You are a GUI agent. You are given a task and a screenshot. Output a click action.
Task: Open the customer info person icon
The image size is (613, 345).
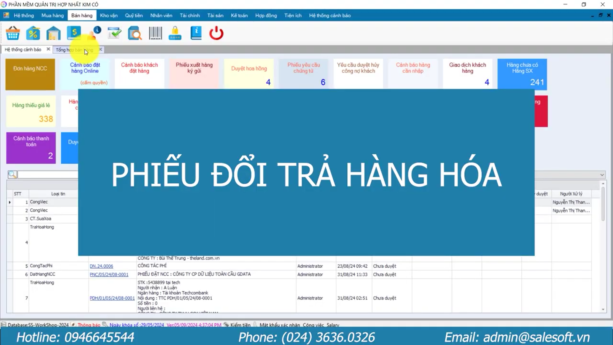point(94,33)
